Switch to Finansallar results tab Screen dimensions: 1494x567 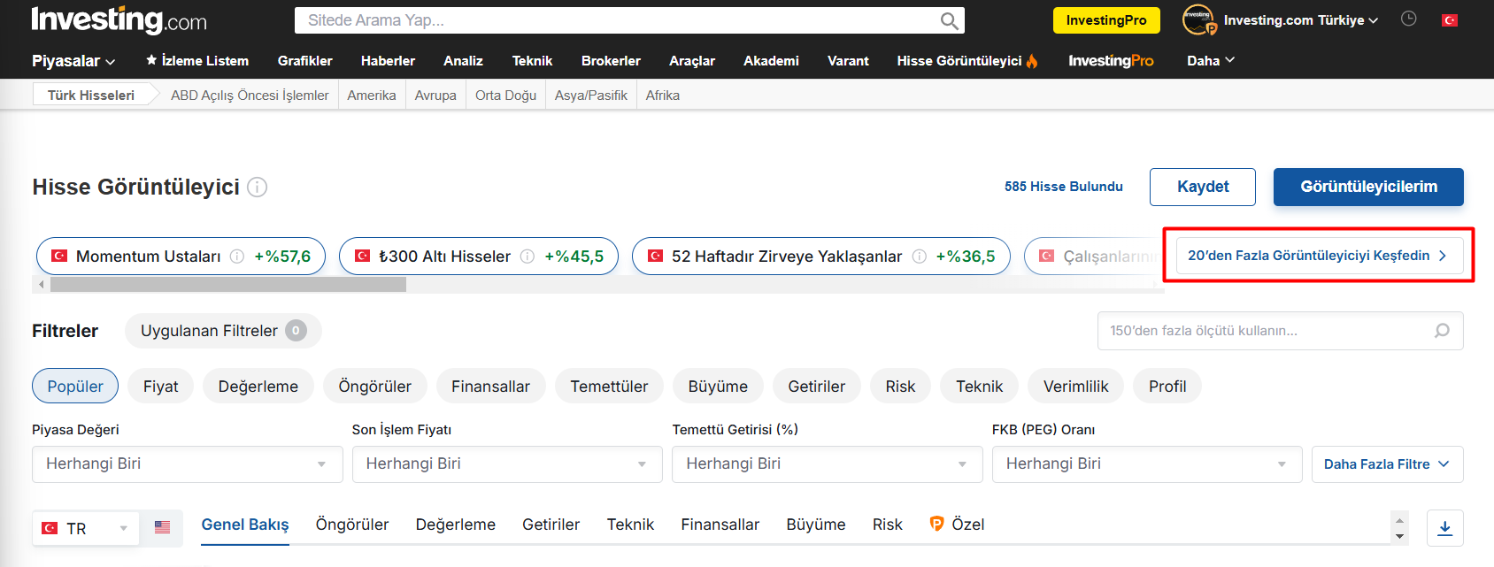click(x=720, y=525)
